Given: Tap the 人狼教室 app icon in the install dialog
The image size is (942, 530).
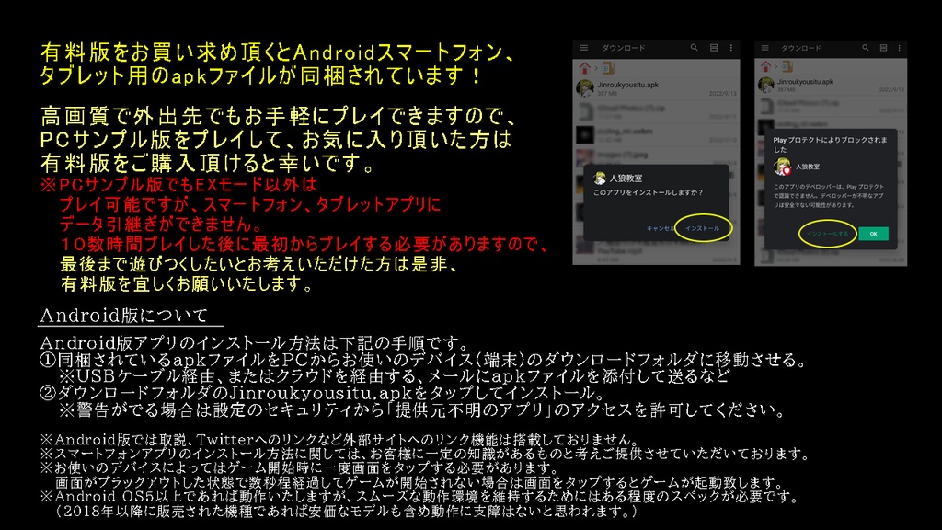Looking at the screenshot, I should click(598, 176).
